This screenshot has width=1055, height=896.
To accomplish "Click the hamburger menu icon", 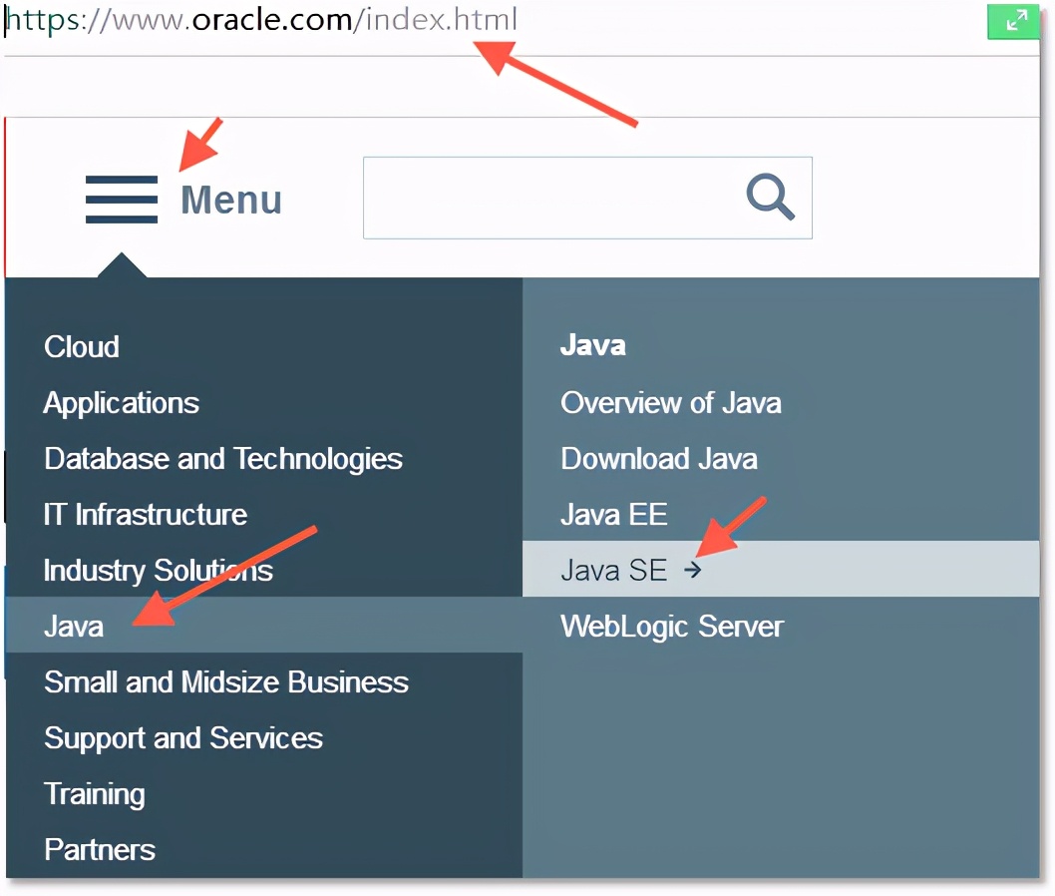I will (121, 200).
